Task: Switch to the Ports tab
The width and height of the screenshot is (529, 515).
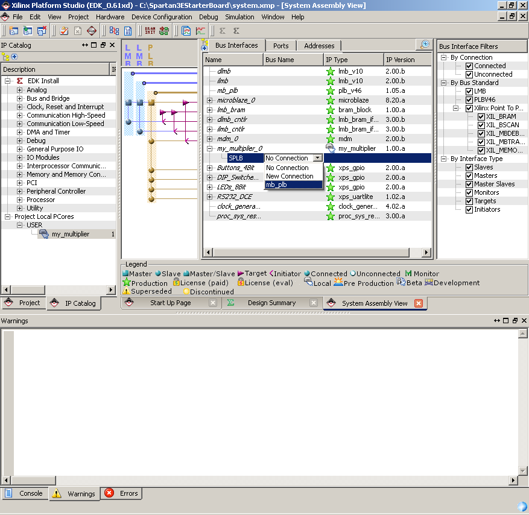Action: coord(280,46)
